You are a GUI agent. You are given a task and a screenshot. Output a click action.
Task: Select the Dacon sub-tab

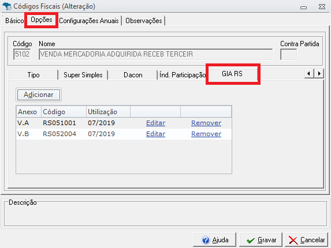tap(133, 75)
